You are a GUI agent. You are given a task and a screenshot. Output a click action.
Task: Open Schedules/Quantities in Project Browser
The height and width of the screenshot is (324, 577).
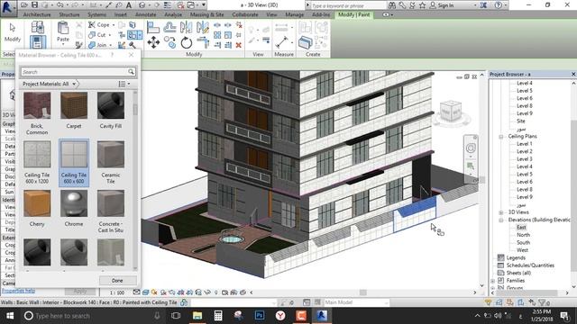530,265
